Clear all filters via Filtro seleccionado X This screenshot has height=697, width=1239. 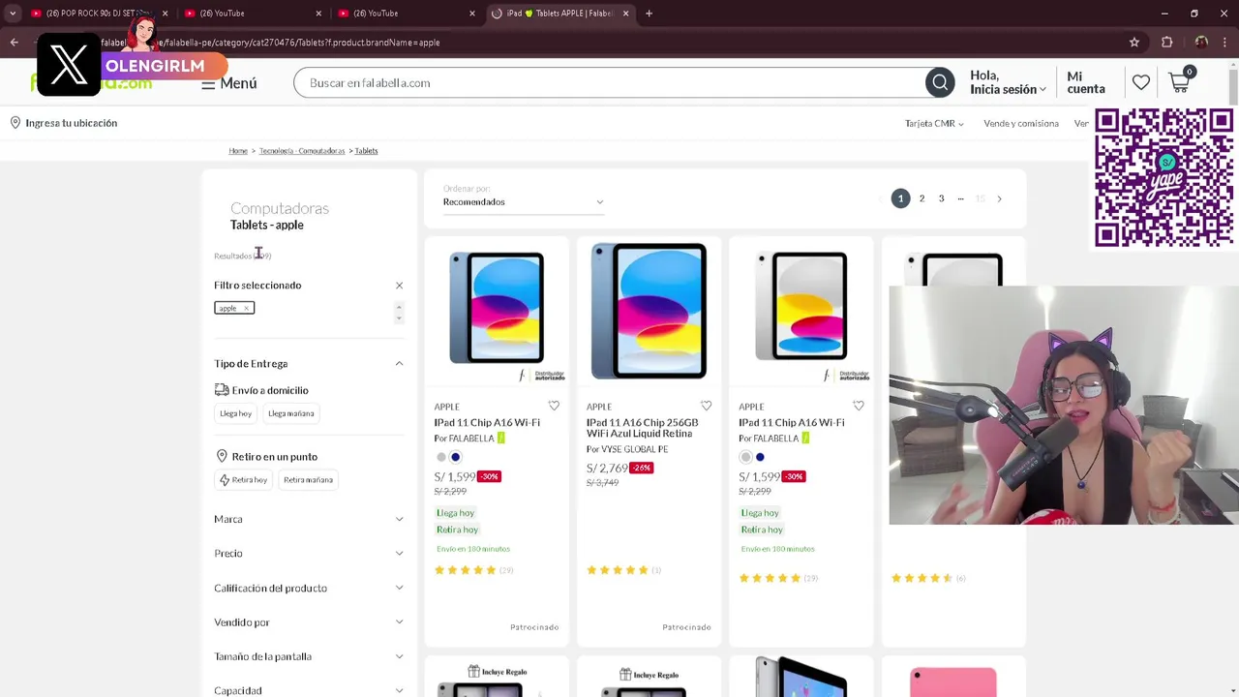pyautogui.click(x=399, y=286)
